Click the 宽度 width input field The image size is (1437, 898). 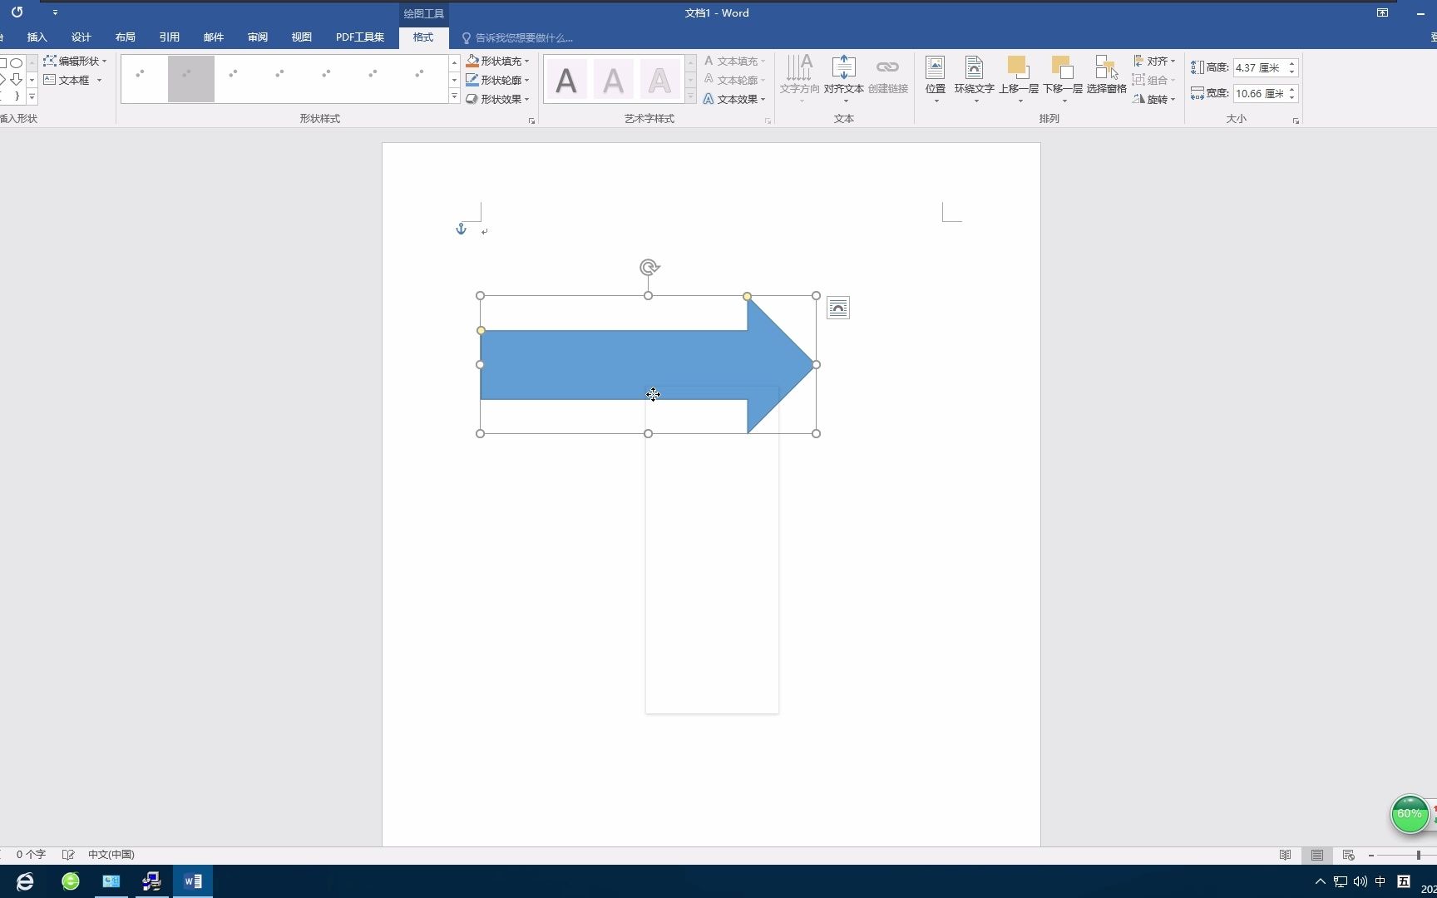point(1259,93)
